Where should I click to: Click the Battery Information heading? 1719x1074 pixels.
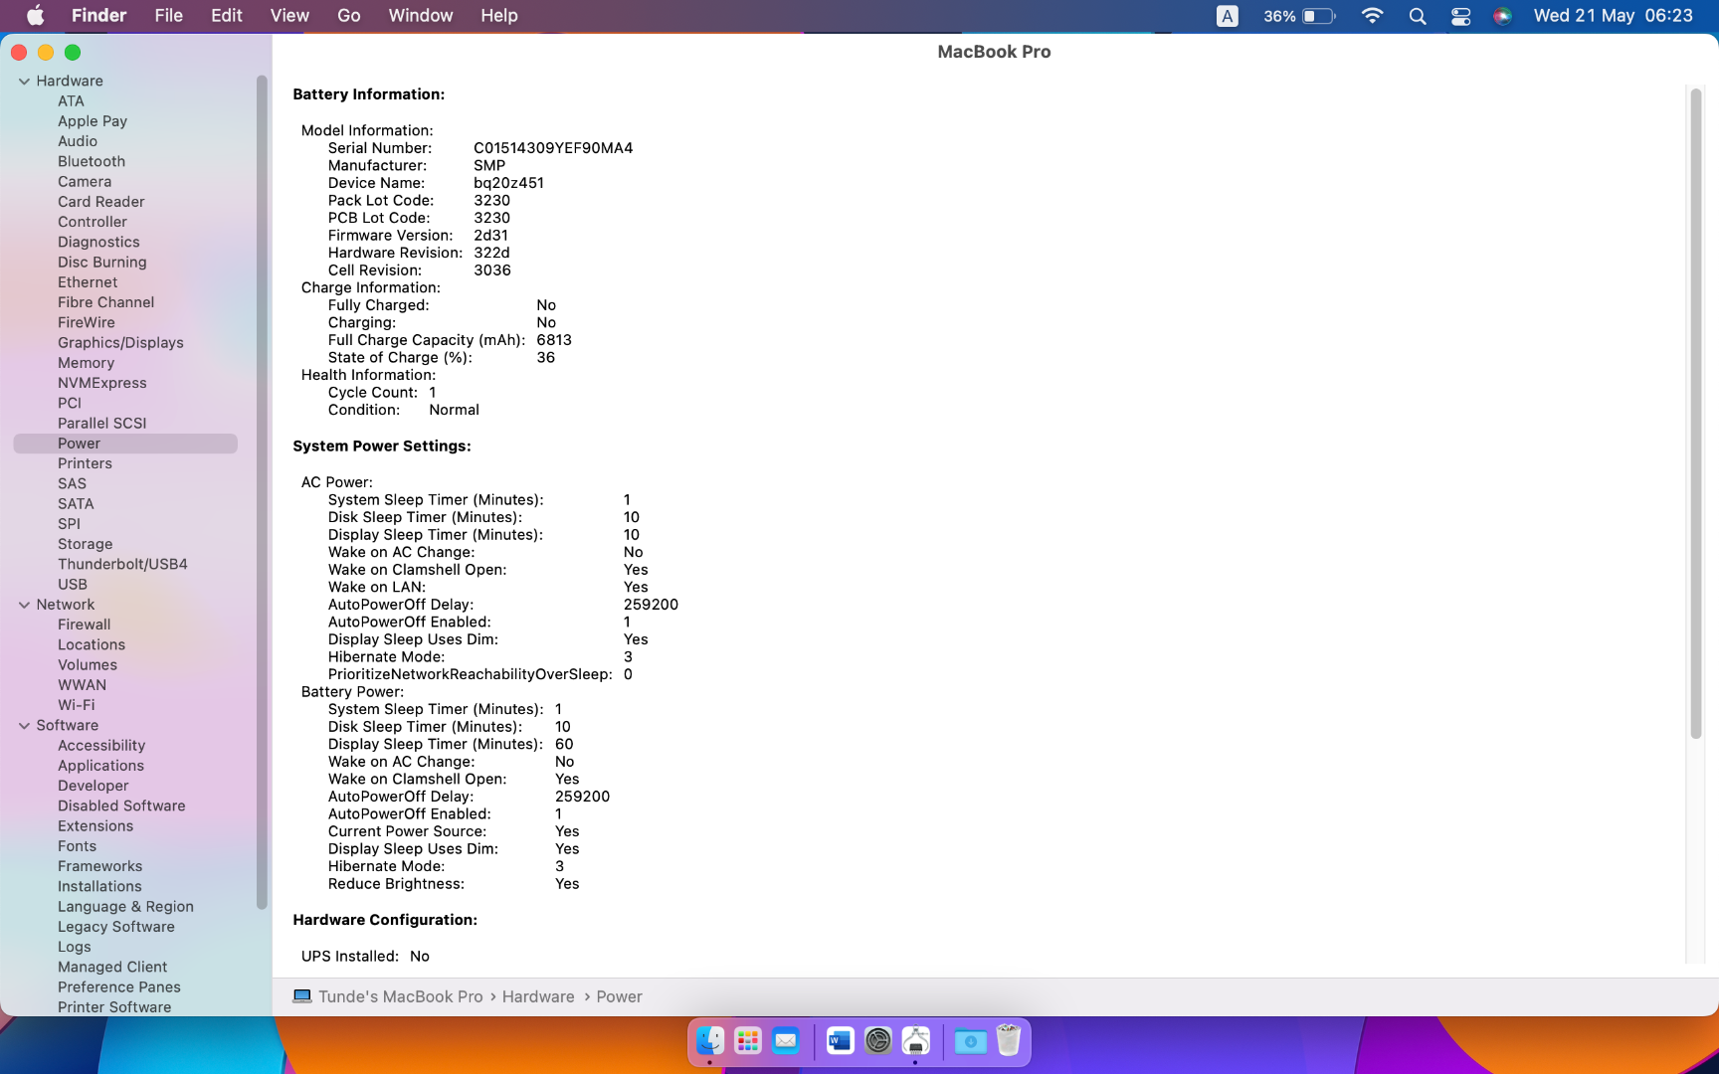tap(368, 94)
